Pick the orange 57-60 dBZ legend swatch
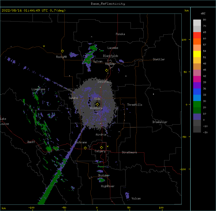Viewport: 216px width, 211px height. [x=197, y=41]
